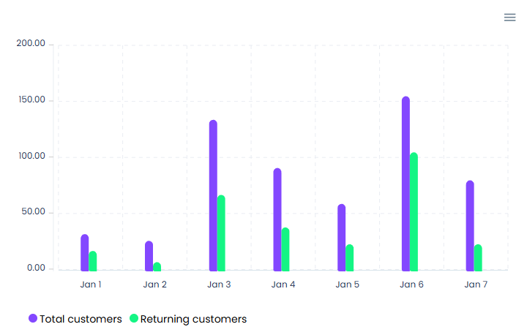Select the Jan 7 returning customers bar
Viewport: 527px width, 335px height.
tap(478, 257)
